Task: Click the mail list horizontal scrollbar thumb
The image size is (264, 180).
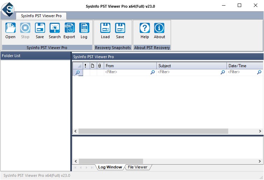Action: [x=153, y=131]
